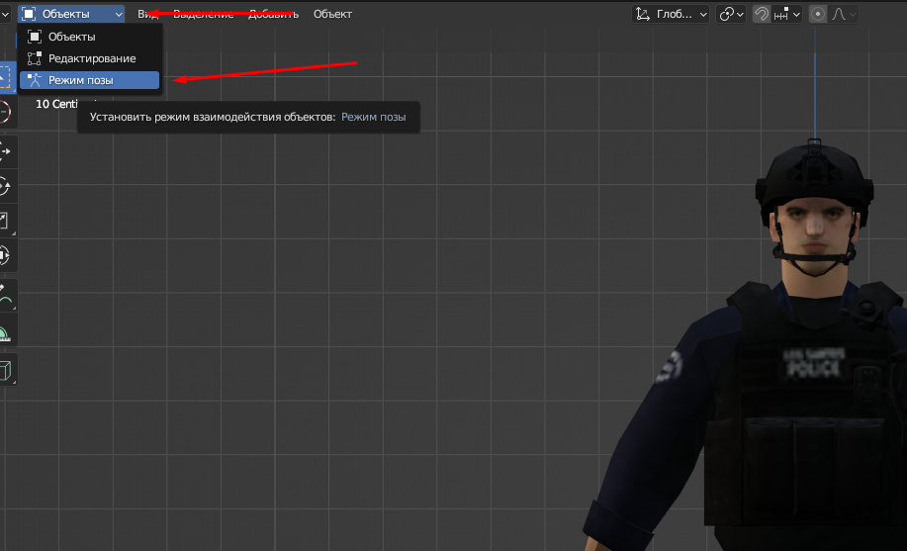Image resolution: width=907 pixels, height=551 pixels.
Task: Toggle proportional editing button
Action: point(818,14)
